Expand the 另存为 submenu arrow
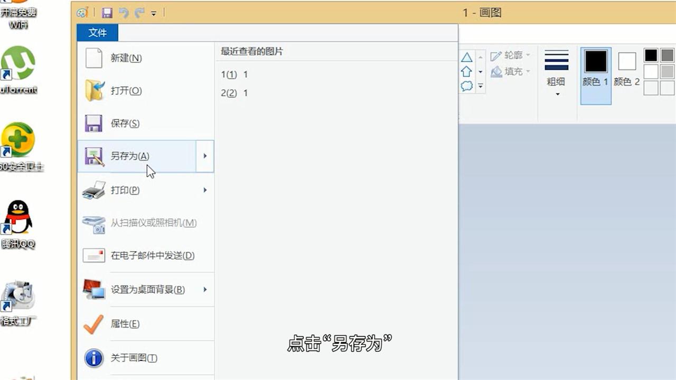Viewport: 676px width, 380px height. point(205,156)
